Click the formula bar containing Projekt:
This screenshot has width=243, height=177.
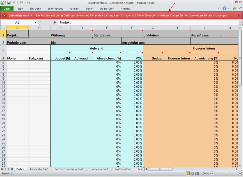148,23
